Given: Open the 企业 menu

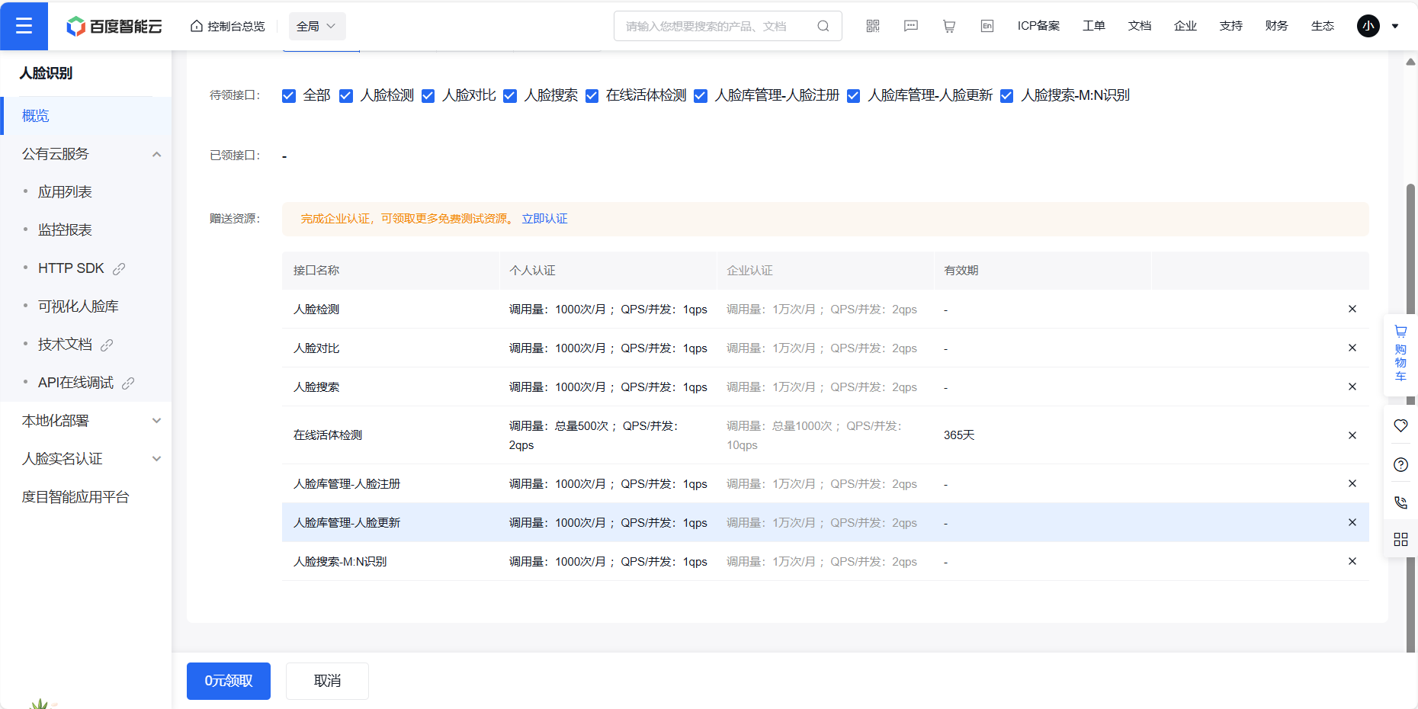Looking at the screenshot, I should 1185,26.
